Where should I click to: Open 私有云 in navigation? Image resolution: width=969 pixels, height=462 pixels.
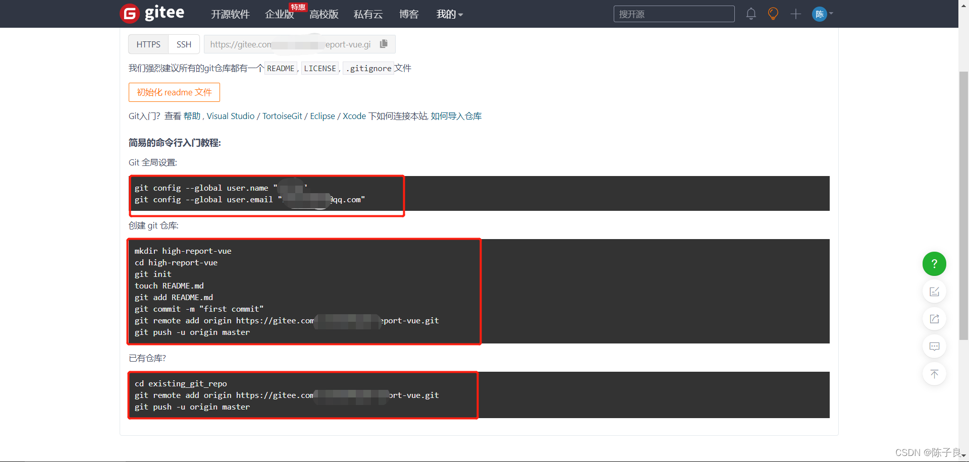tap(368, 14)
